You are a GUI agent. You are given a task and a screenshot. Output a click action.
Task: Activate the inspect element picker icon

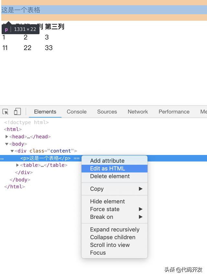tap(5, 112)
